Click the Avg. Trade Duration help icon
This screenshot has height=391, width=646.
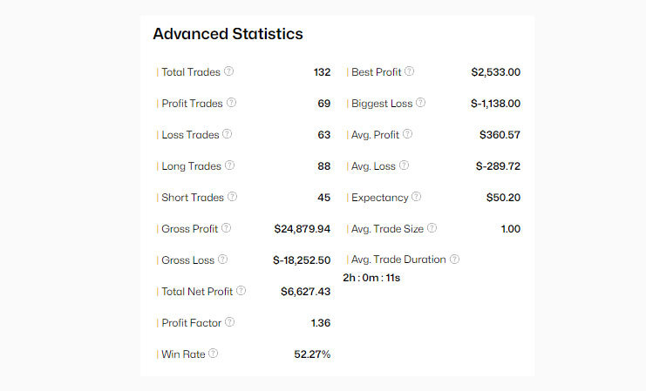click(454, 259)
